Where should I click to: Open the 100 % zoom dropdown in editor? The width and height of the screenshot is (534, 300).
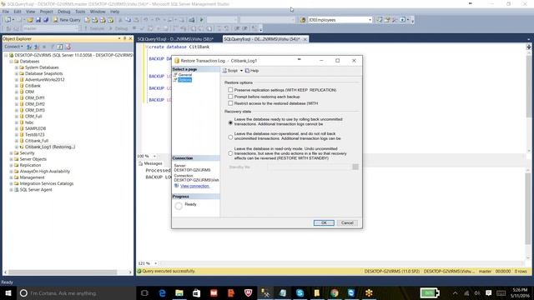[154, 156]
